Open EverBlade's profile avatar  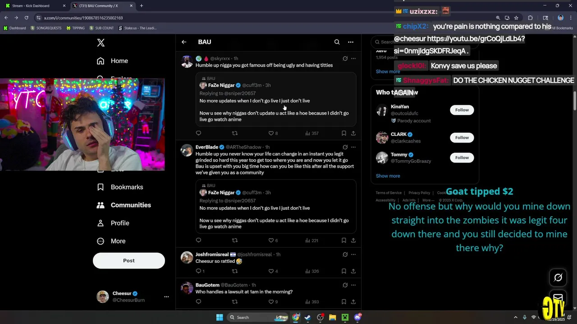pyautogui.click(x=187, y=150)
